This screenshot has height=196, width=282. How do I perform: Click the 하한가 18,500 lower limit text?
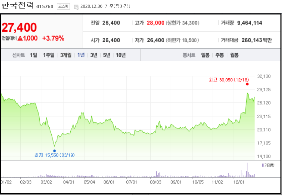click(x=182, y=40)
